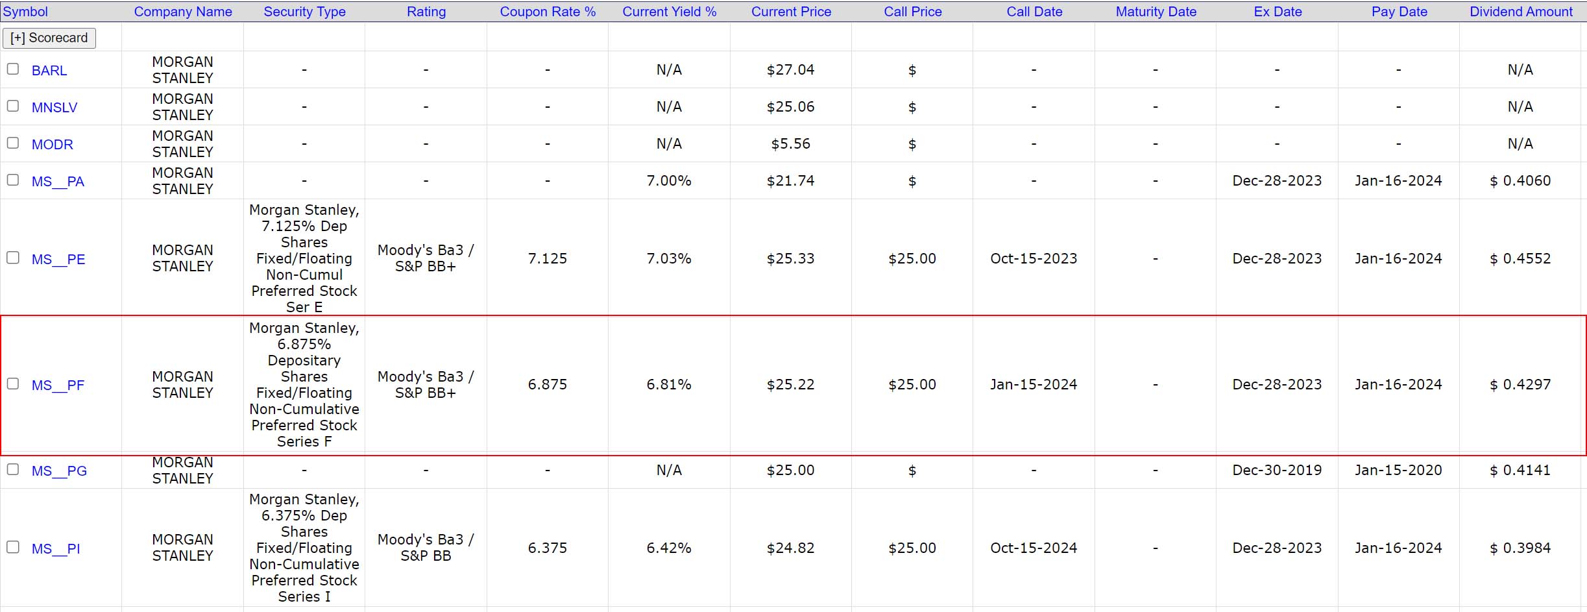Image resolution: width=1587 pixels, height=612 pixels.
Task: Open the BARL symbol link
Action: [49, 70]
